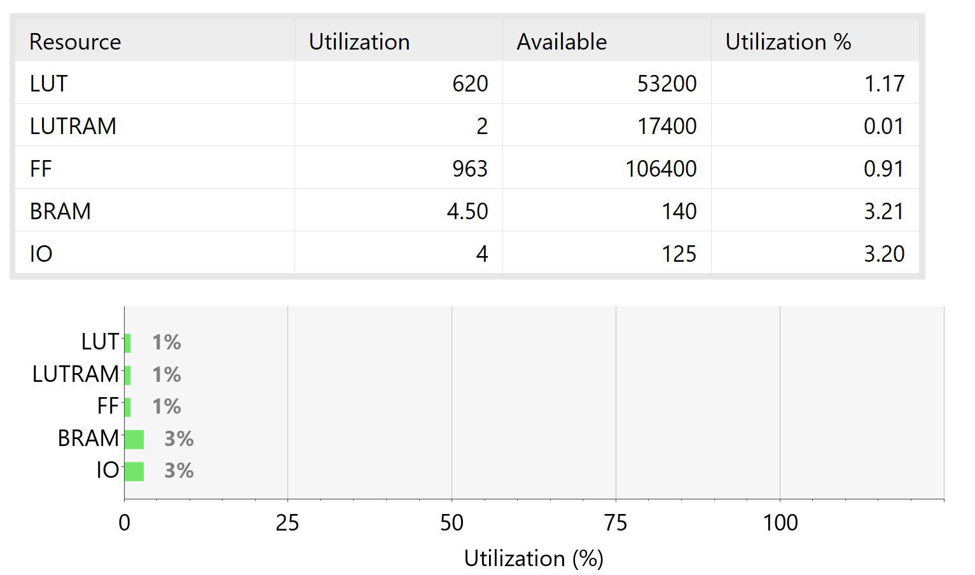Sort by the Utilization column header
The image size is (975, 575).
pyautogui.click(x=398, y=41)
